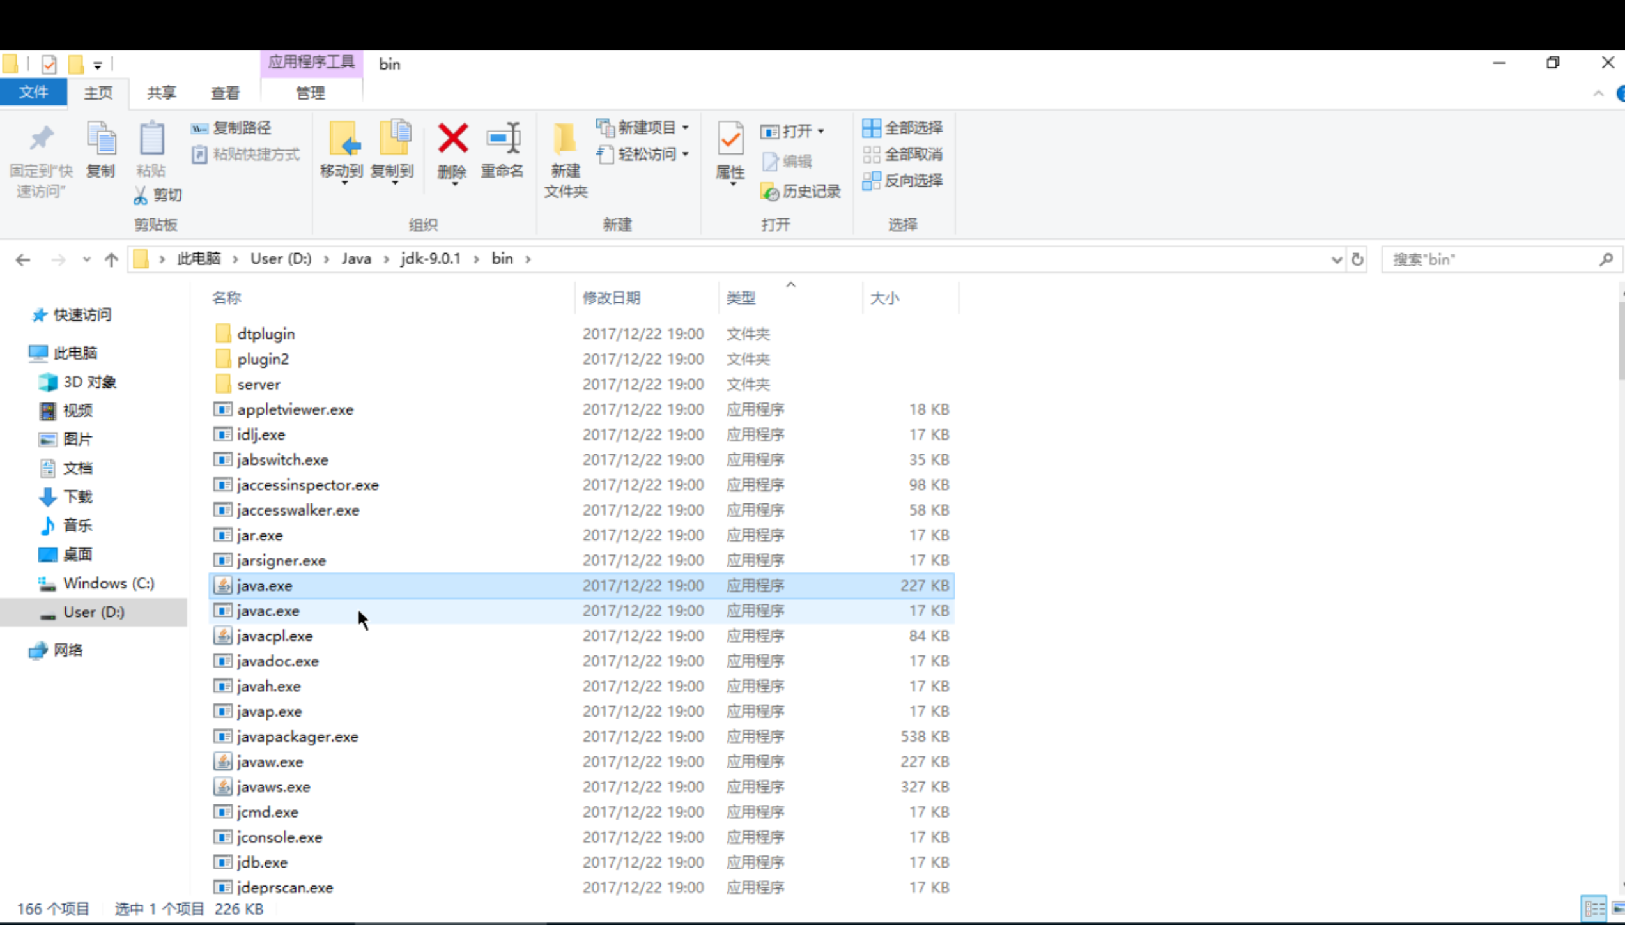This screenshot has height=925, width=1625.
Task: Expand the address bar history dropdown arrow
Action: (1336, 259)
